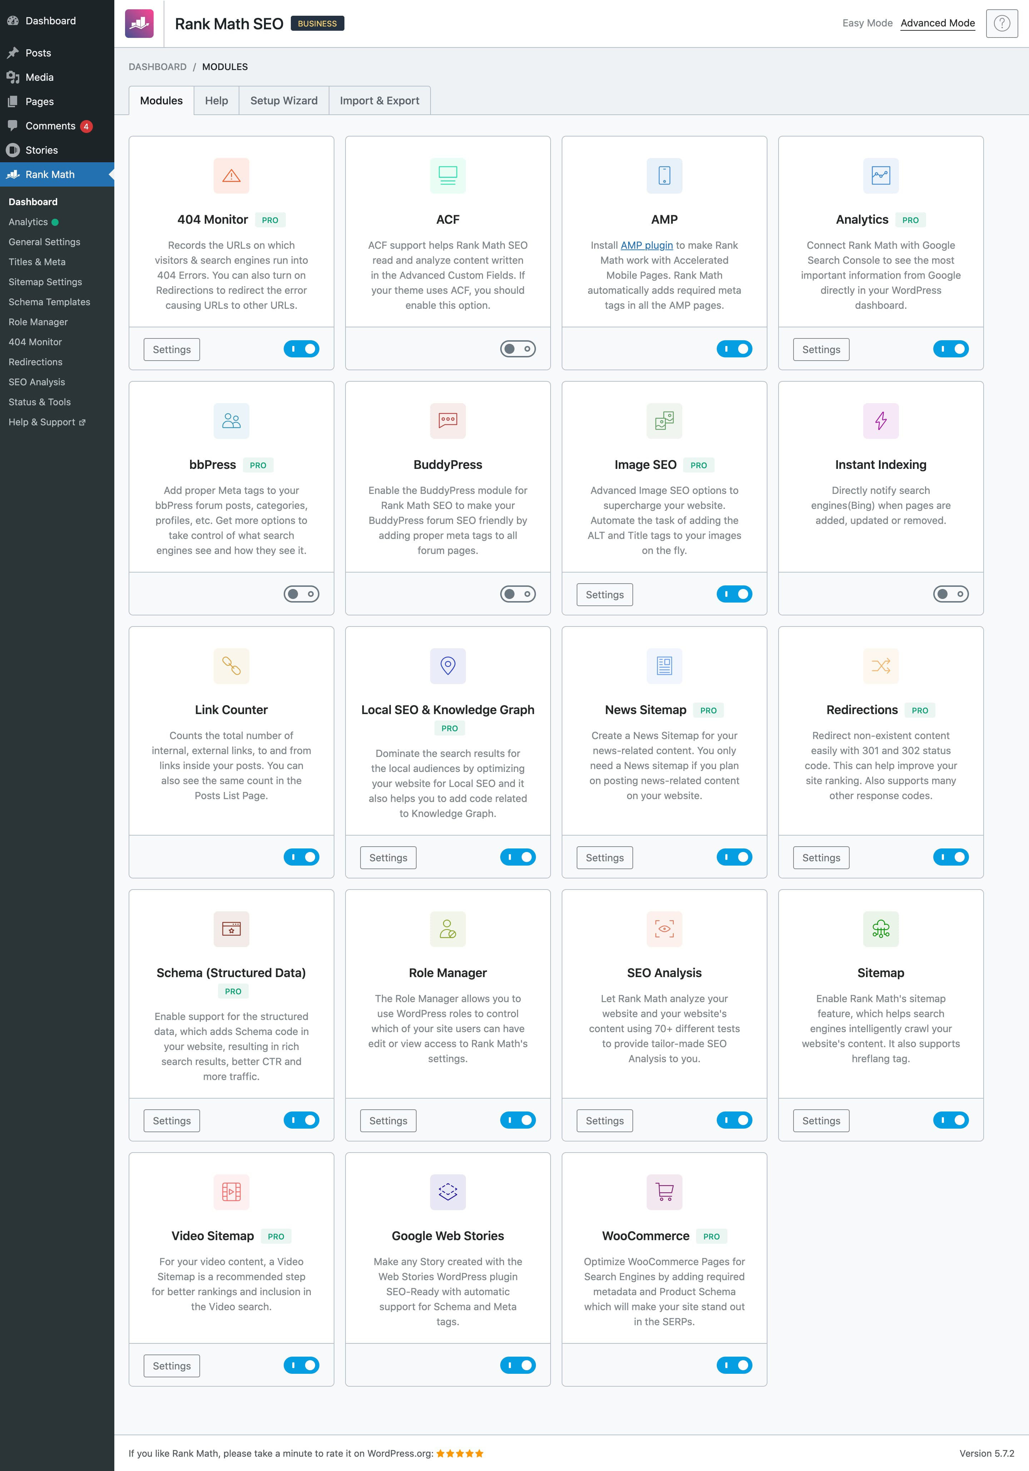Switch to Easy Mode

pos(867,23)
